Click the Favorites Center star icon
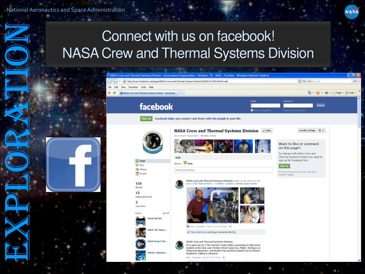 (109, 93)
